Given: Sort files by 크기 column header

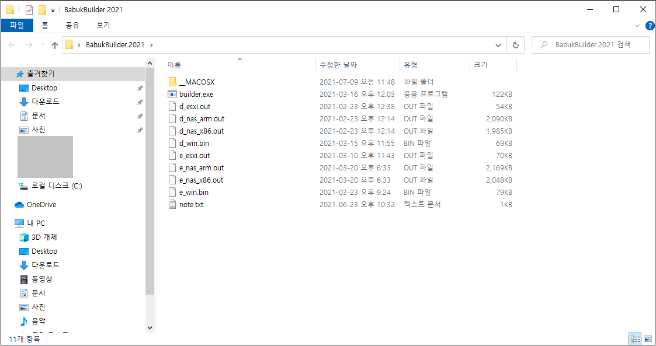Looking at the screenshot, I should [x=493, y=65].
